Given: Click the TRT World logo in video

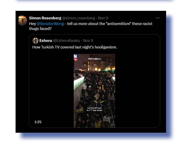Looking at the screenshot, I should pyautogui.click(x=94, y=59).
